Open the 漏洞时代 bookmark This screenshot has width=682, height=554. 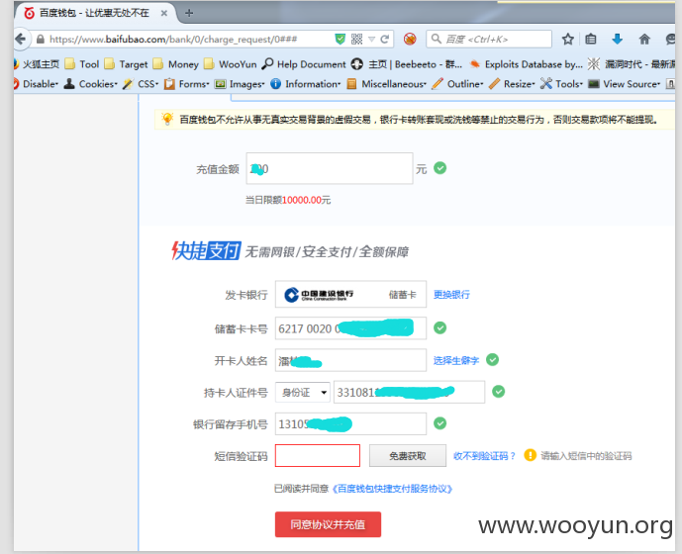[632, 64]
